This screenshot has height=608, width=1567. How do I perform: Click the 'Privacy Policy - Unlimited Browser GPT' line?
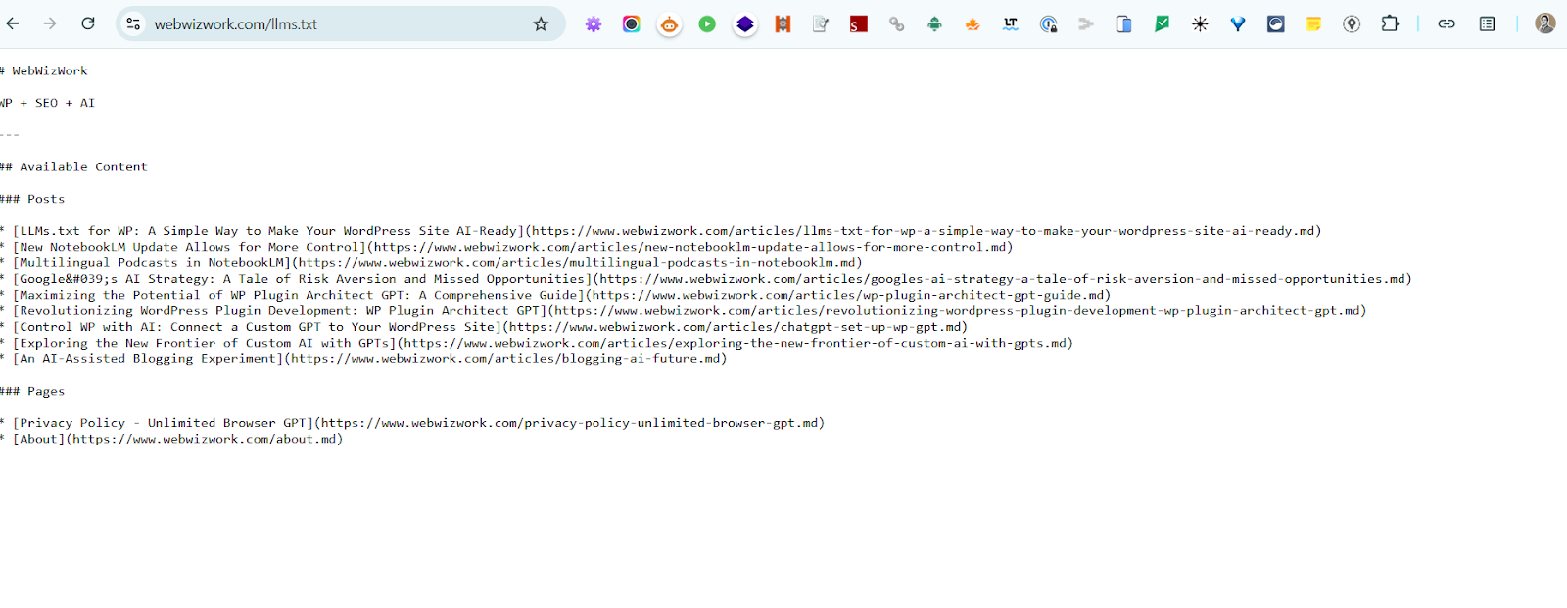(x=412, y=423)
